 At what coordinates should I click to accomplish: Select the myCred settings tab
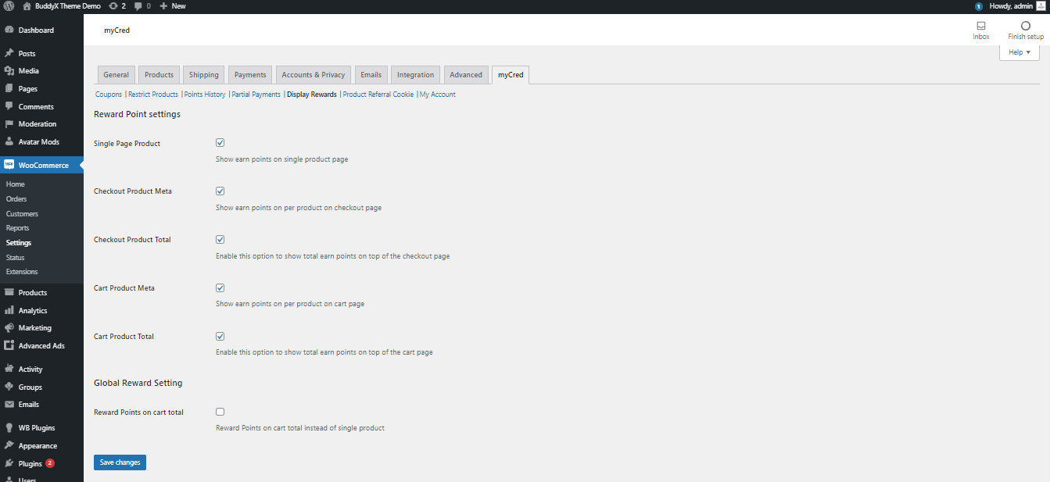click(511, 75)
